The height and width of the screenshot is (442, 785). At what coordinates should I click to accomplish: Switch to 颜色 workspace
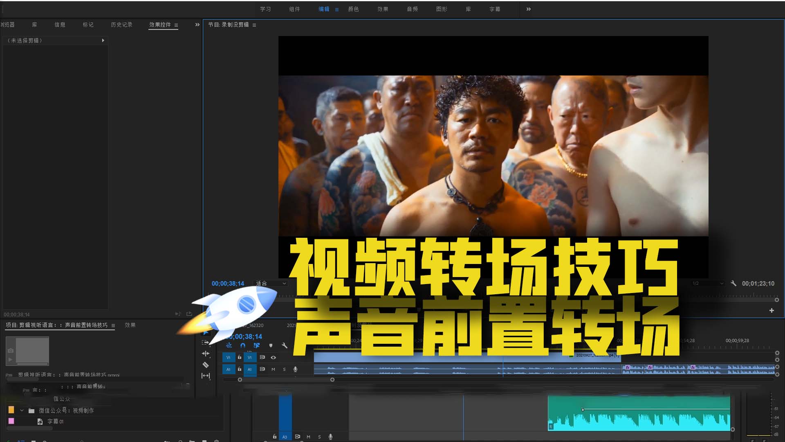click(353, 9)
